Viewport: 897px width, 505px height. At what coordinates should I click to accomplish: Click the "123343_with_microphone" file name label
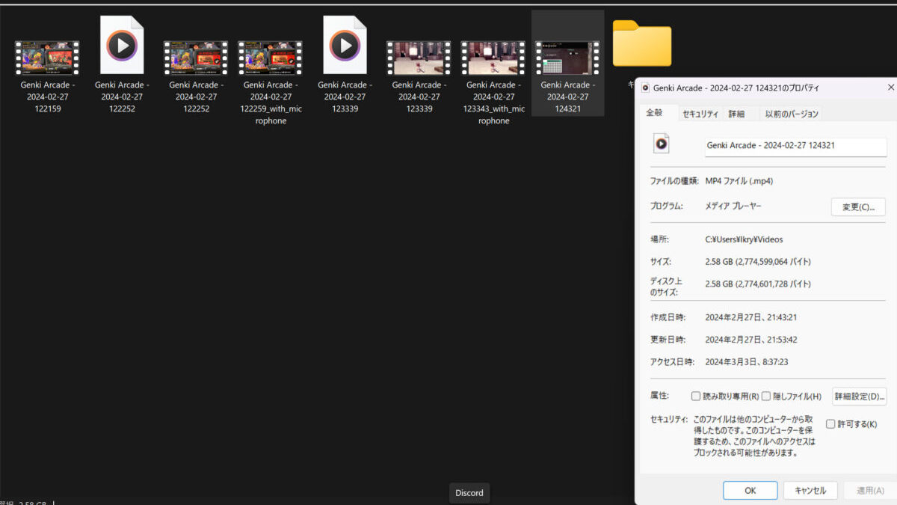[x=493, y=102]
